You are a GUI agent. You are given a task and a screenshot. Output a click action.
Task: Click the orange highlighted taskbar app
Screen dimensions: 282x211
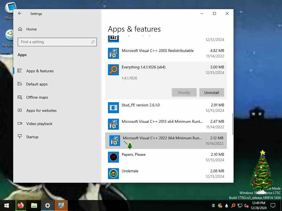[61, 206]
